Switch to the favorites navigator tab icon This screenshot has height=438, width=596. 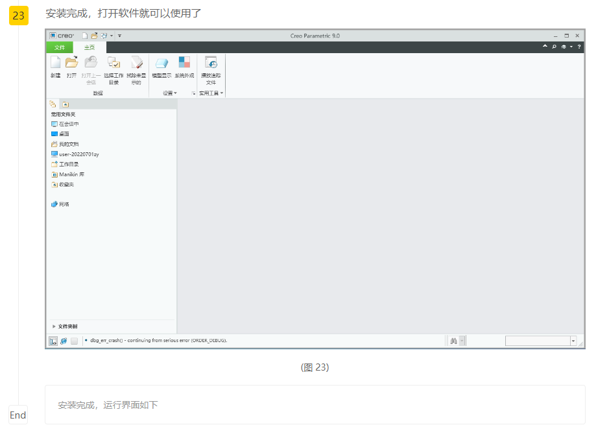pyautogui.click(x=66, y=104)
